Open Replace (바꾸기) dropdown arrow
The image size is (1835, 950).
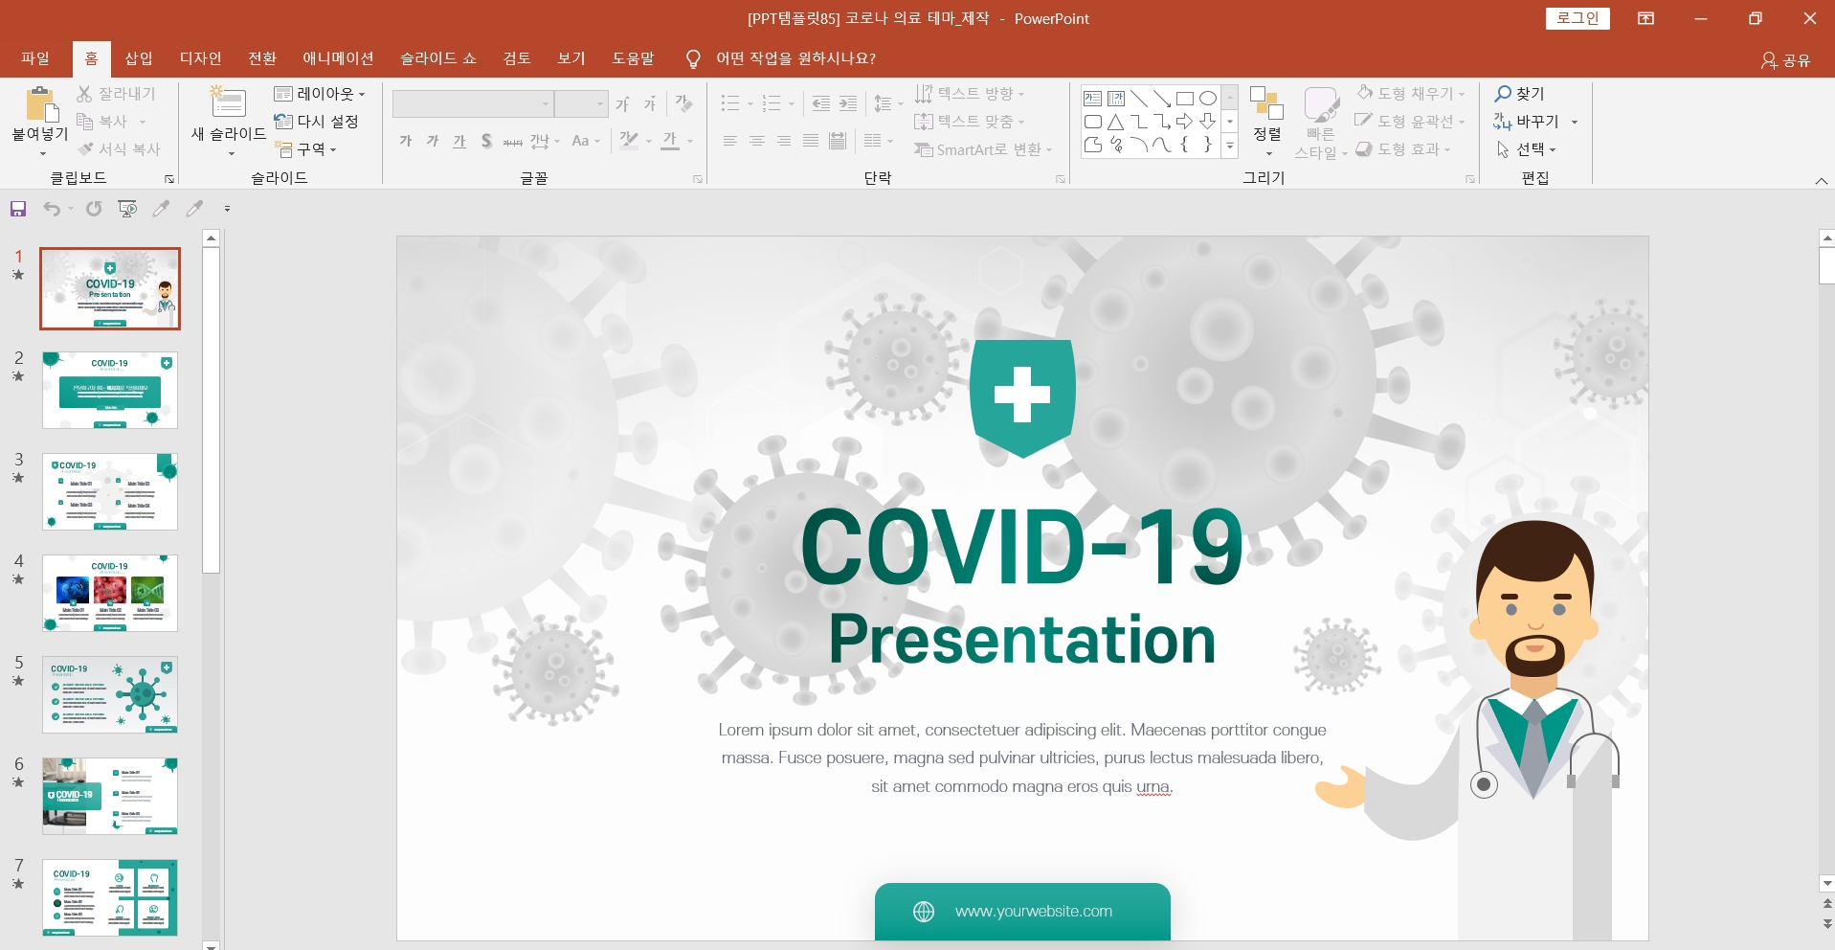1575,122
